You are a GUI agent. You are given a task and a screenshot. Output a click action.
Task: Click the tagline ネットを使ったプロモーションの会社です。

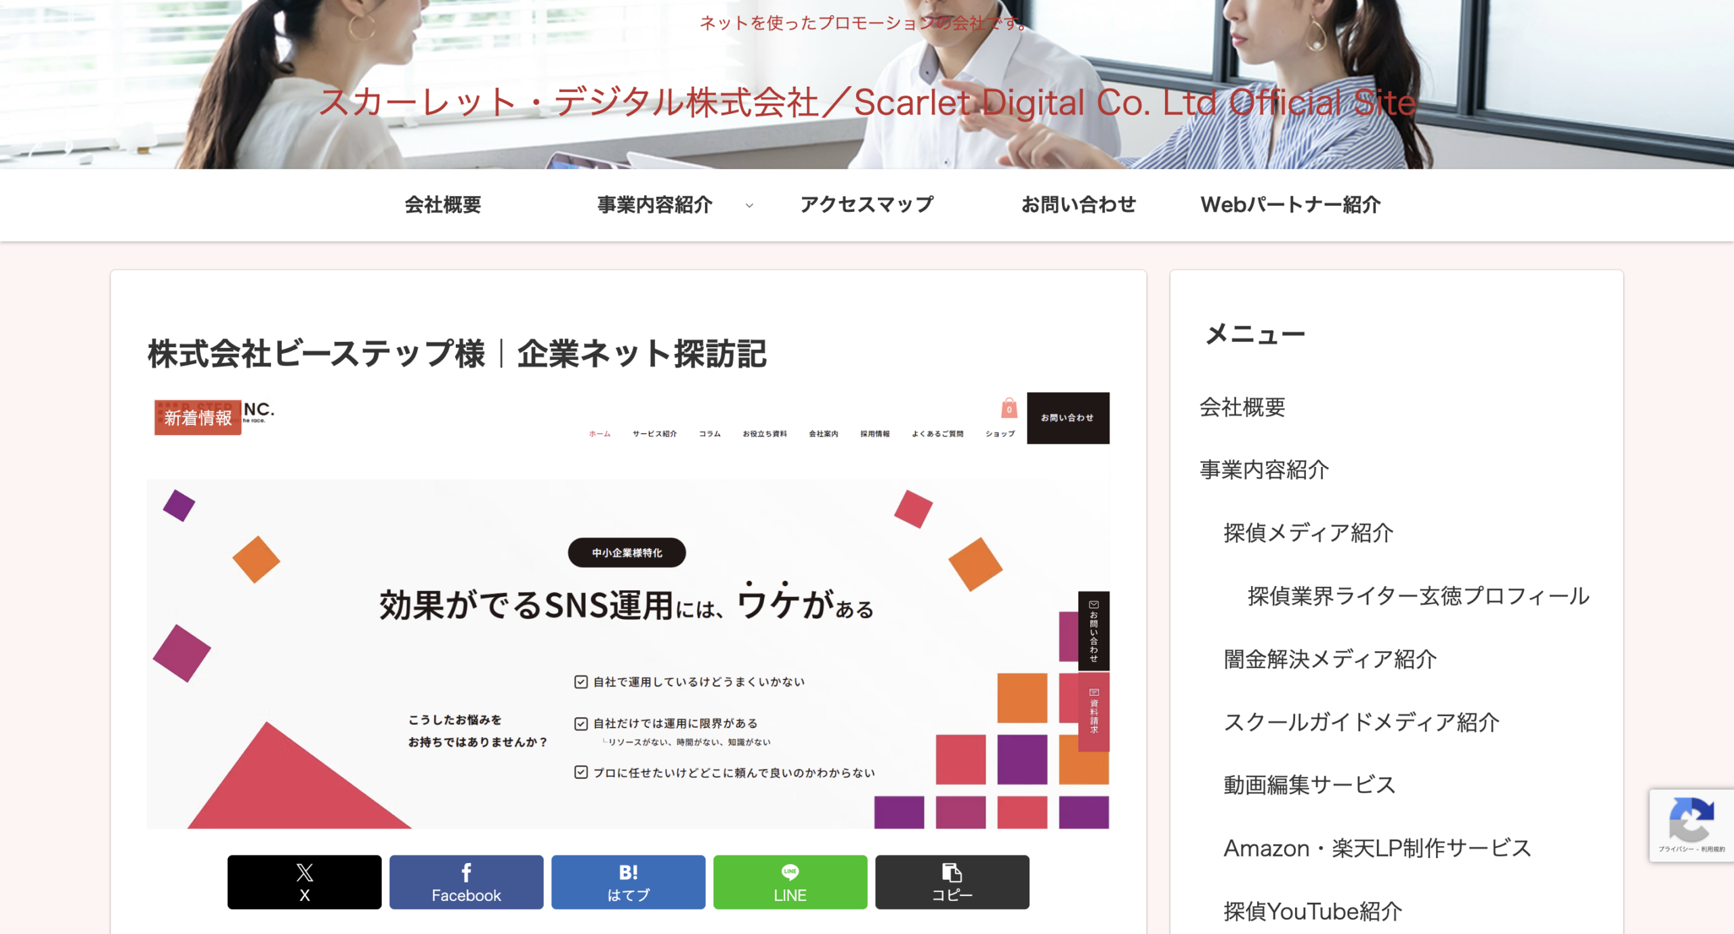[865, 23]
